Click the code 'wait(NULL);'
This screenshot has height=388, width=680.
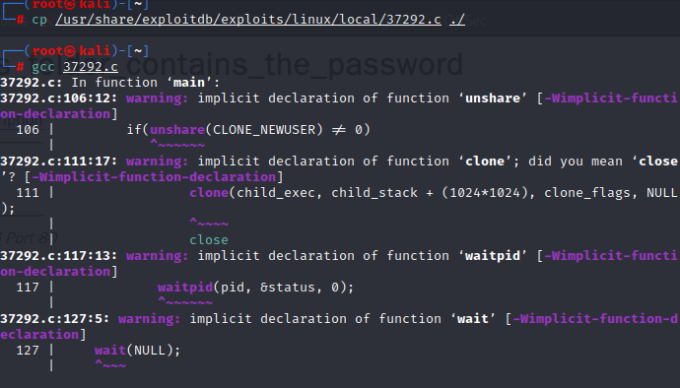[x=137, y=351]
